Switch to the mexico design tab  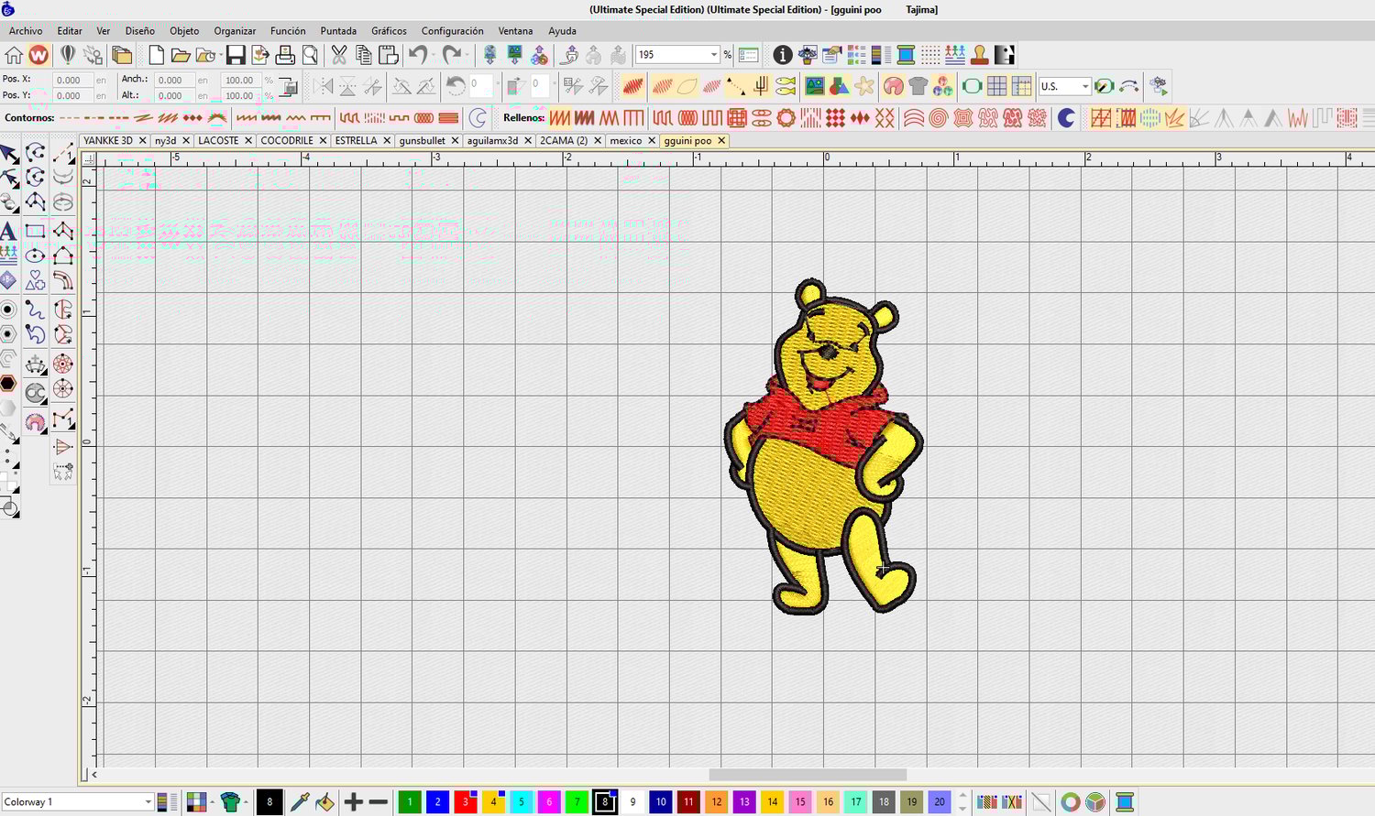626,141
